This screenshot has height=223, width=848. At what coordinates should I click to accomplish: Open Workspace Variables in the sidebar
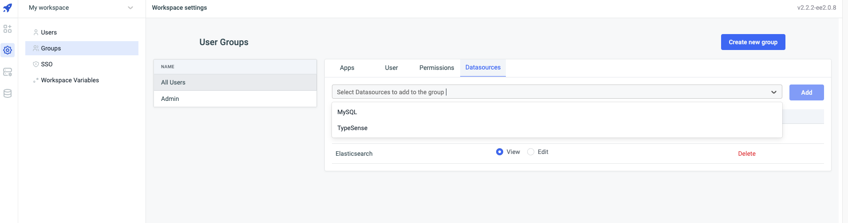70,80
